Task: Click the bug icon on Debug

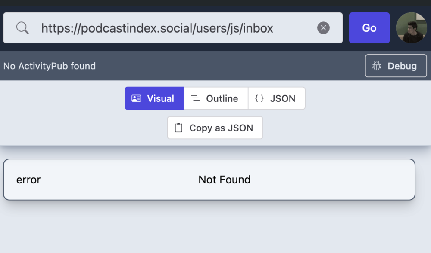Action: pyautogui.click(x=377, y=66)
